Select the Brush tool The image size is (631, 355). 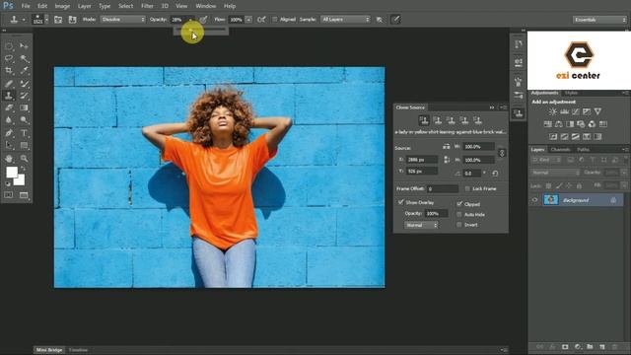[x=24, y=84]
